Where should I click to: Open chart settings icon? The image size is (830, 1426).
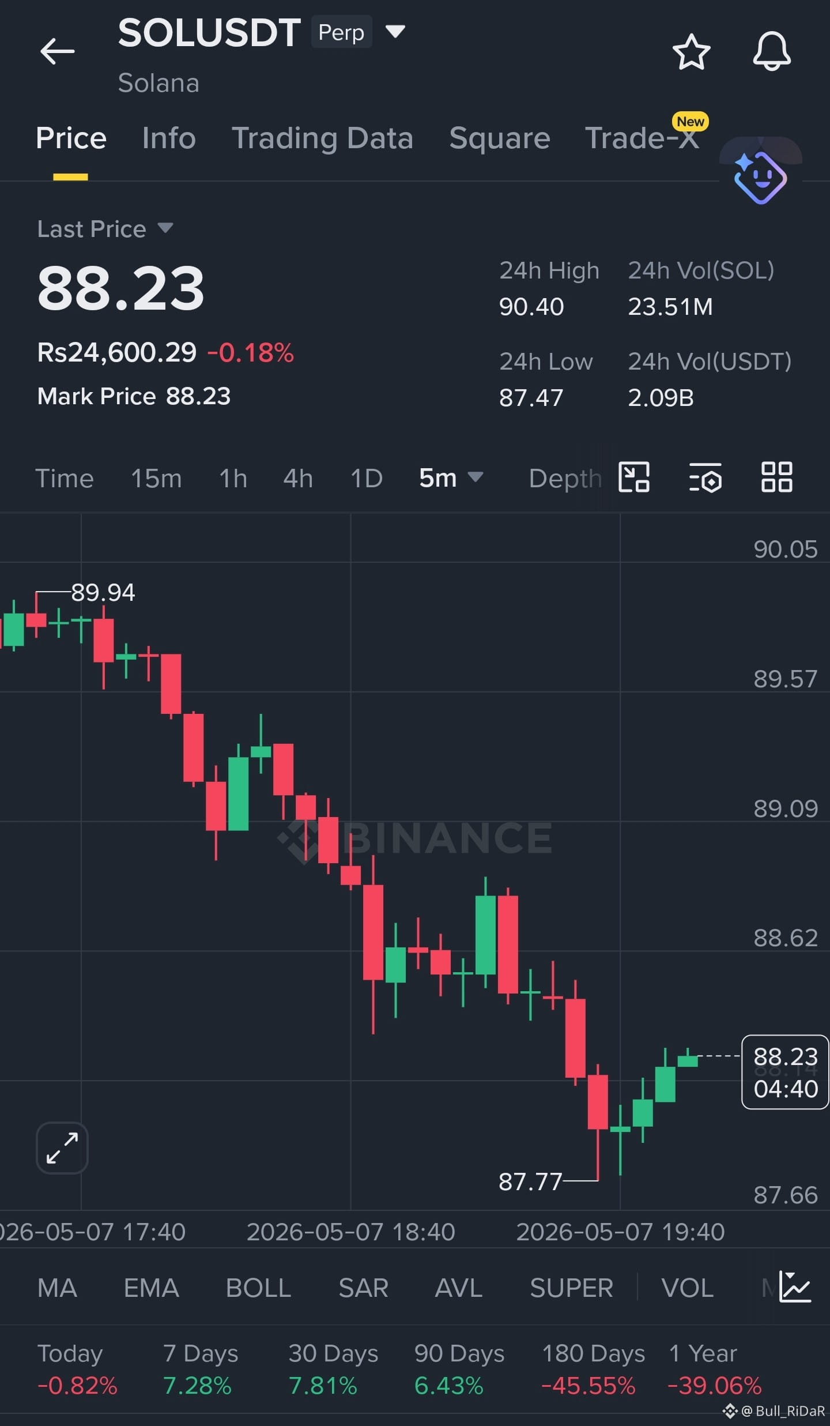pyautogui.click(x=705, y=477)
